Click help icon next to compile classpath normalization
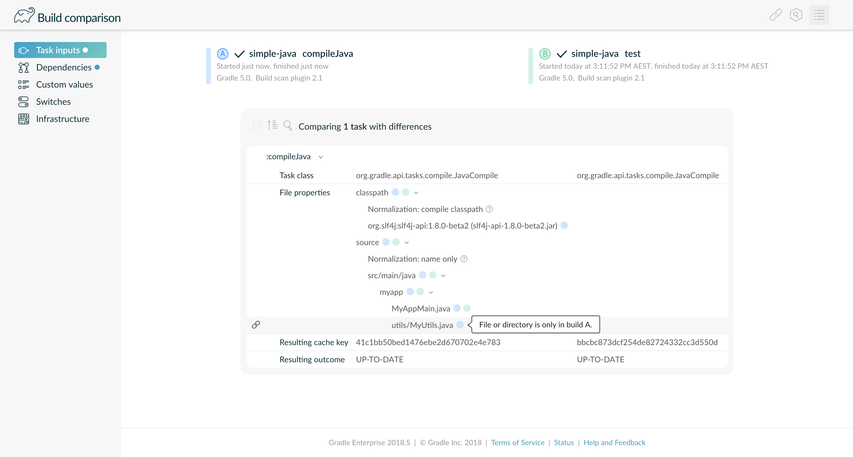This screenshot has width=853, height=457. [489, 209]
